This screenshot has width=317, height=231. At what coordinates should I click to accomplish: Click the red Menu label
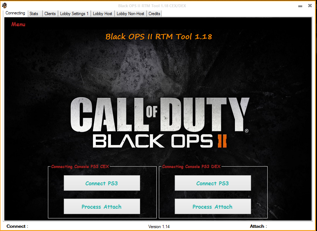click(x=18, y=24)
